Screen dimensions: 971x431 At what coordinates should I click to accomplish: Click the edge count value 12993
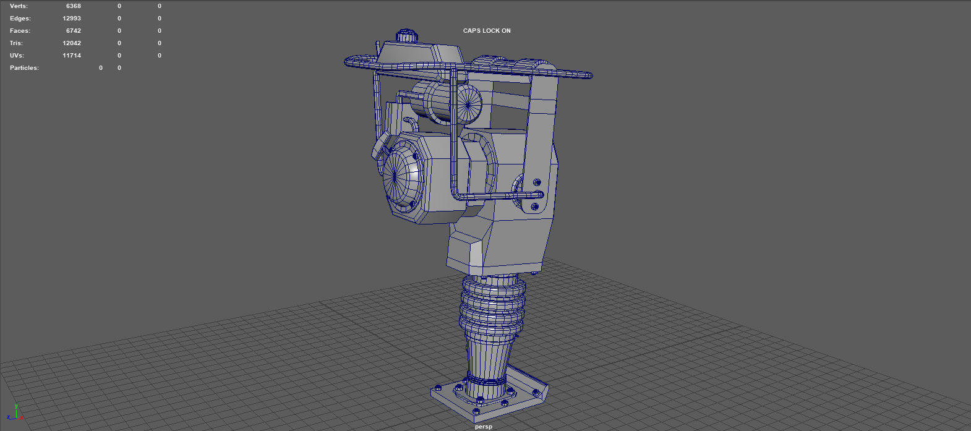72,19
